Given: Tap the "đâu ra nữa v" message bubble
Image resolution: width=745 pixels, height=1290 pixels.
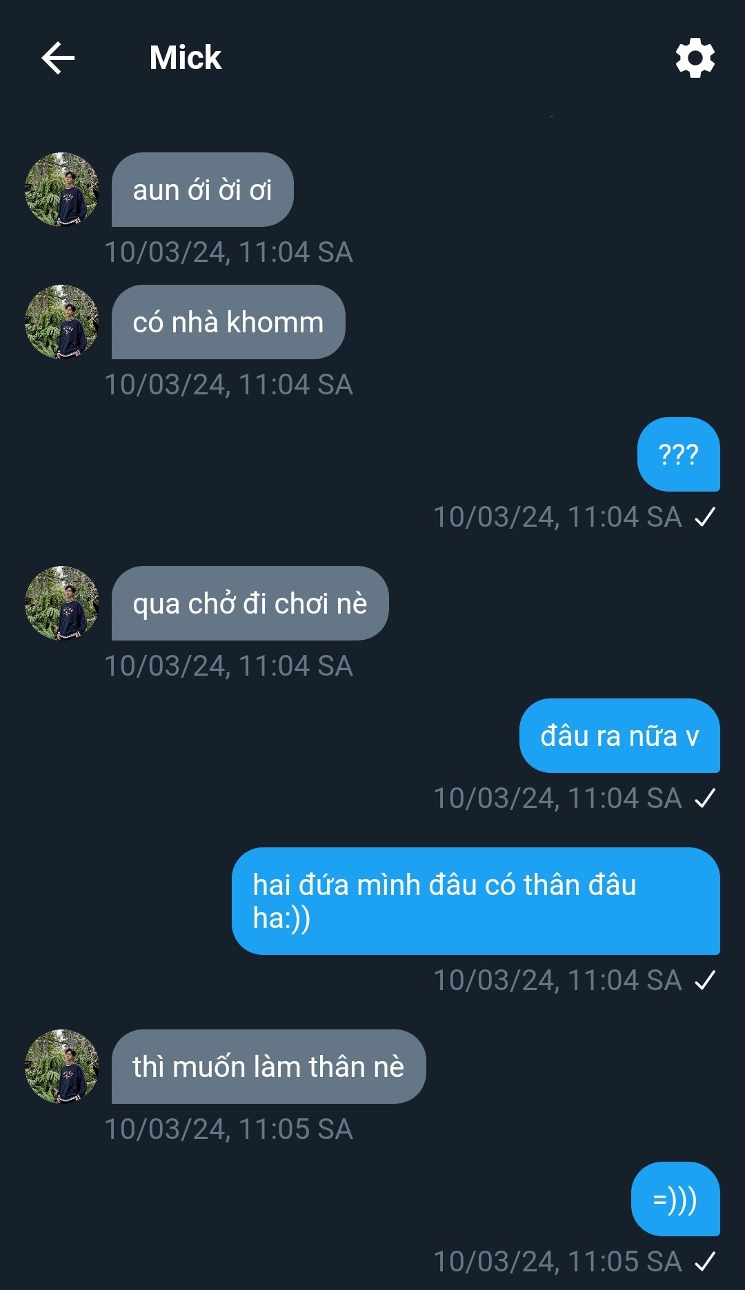Looking at the screenshot, I should coord(619,736).
